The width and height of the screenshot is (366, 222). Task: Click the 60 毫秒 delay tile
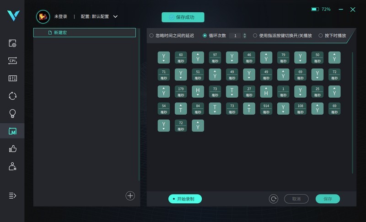[x=181, y=58]
